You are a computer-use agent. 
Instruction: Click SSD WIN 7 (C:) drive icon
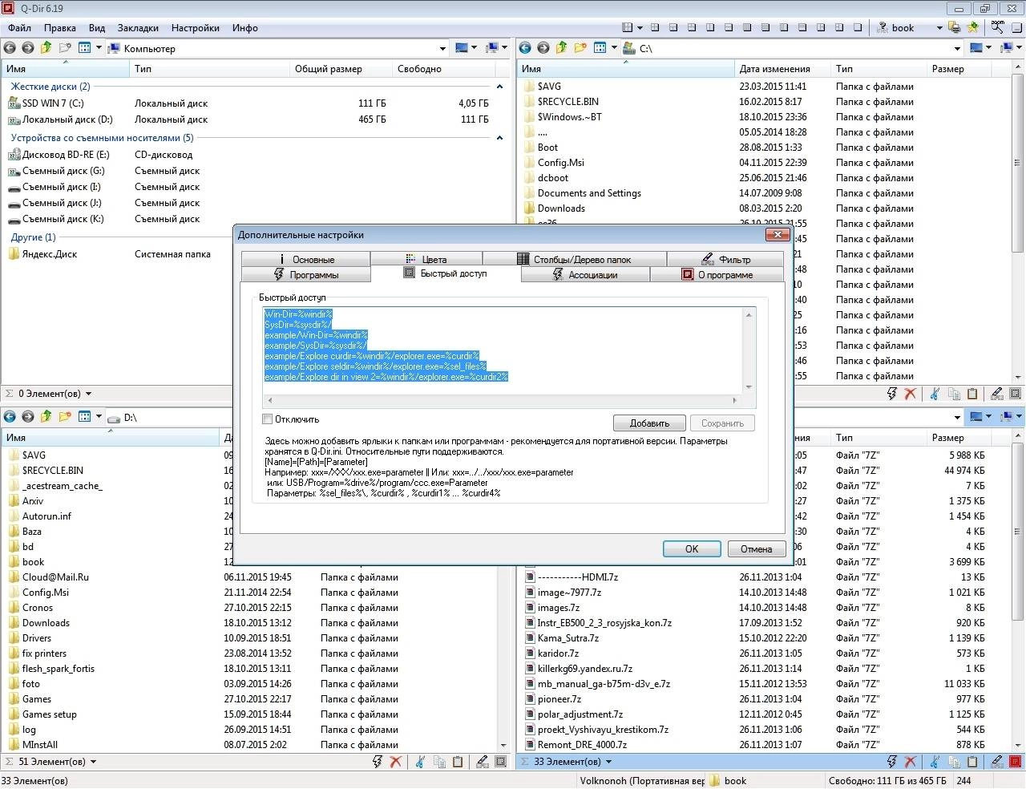[14, 103]
